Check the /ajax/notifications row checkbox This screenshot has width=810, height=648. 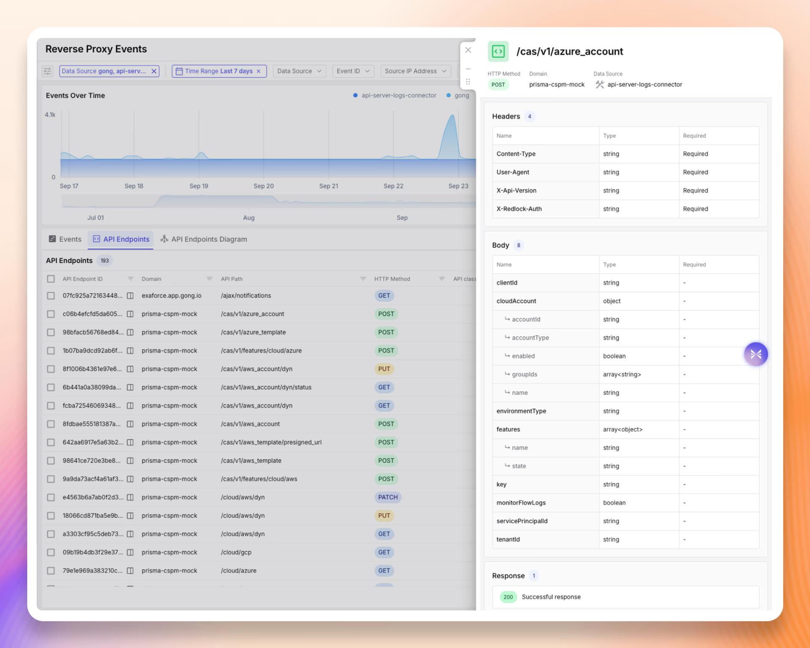coord(51,296)
